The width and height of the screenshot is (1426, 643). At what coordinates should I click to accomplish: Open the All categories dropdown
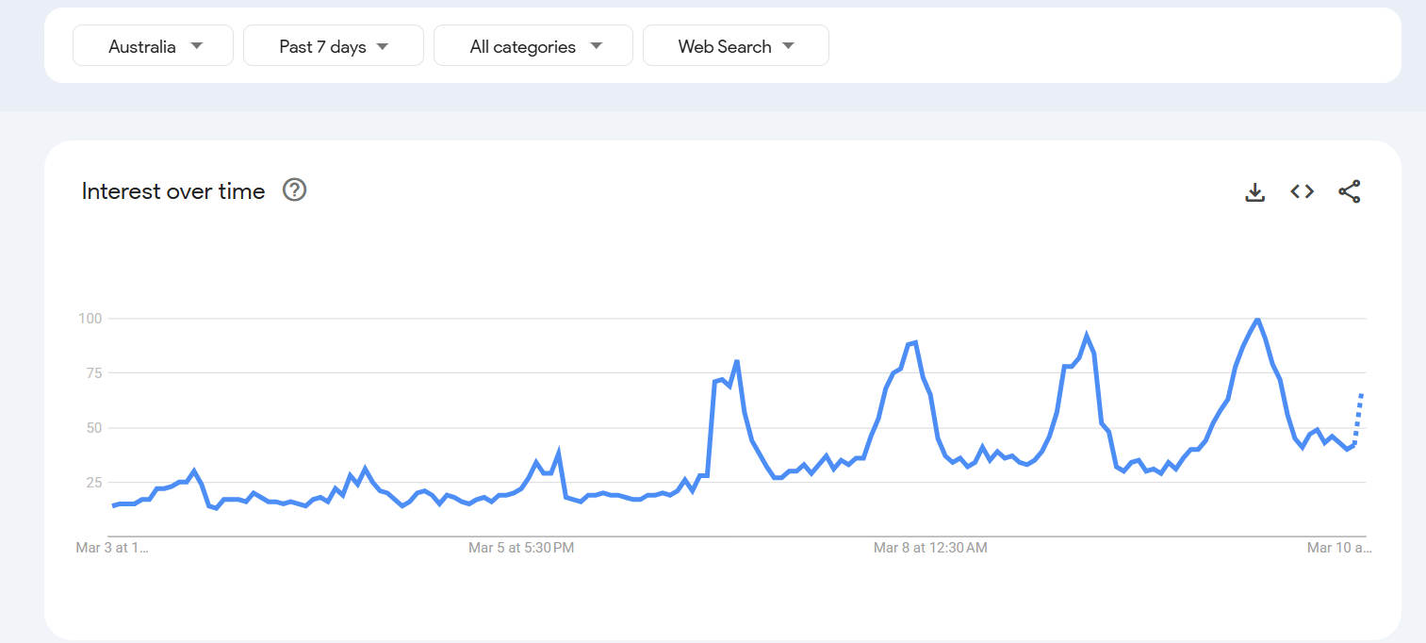[x=533, y=46]
